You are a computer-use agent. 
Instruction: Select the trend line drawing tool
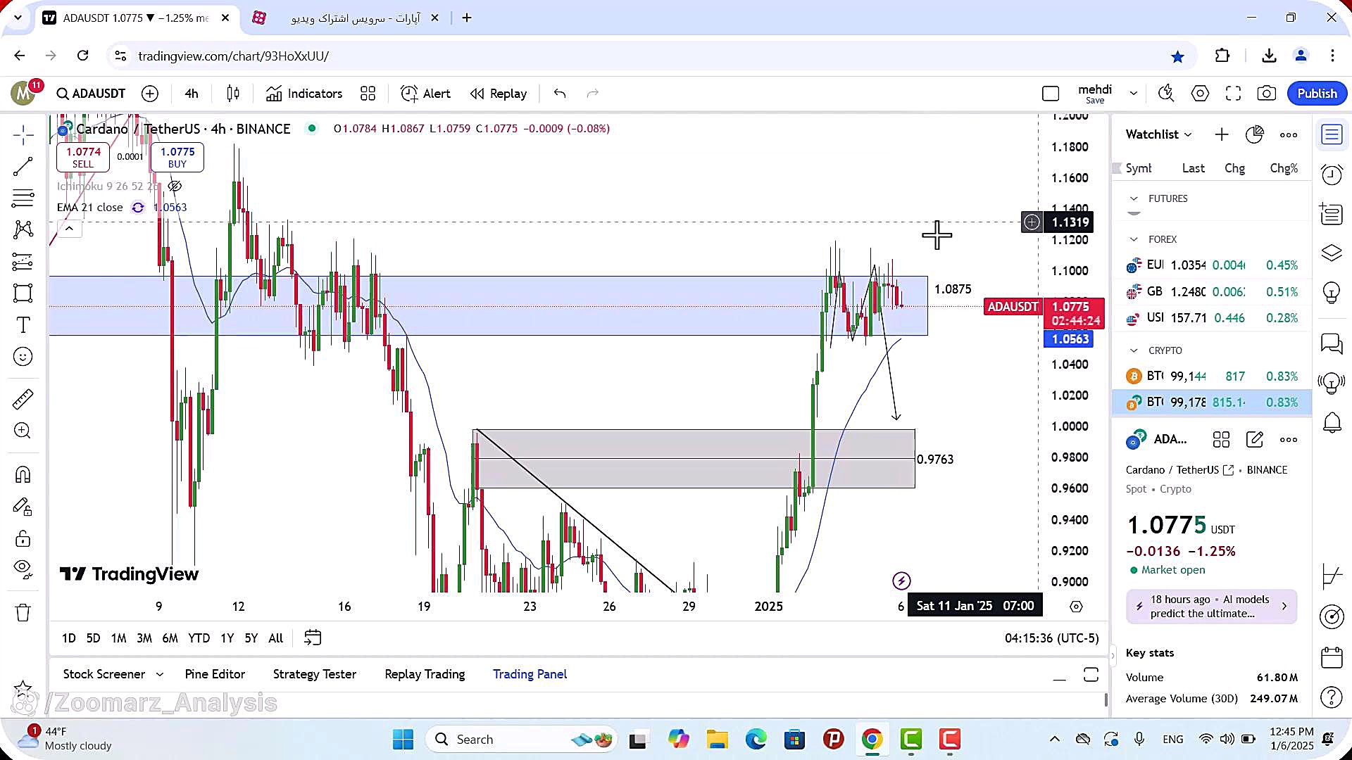(x=23, y=167)
